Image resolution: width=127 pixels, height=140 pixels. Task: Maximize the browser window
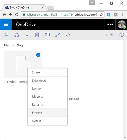point(111,3)
